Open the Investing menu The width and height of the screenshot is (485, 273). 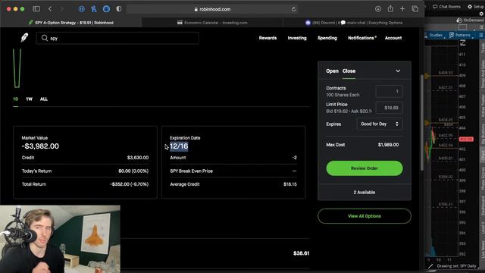297,38
